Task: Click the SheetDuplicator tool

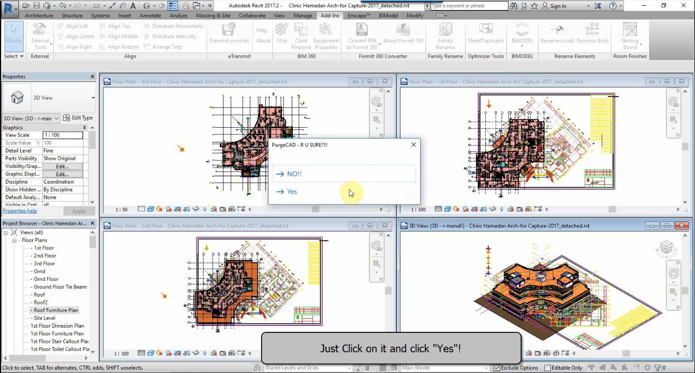Action: click(486, 33)
